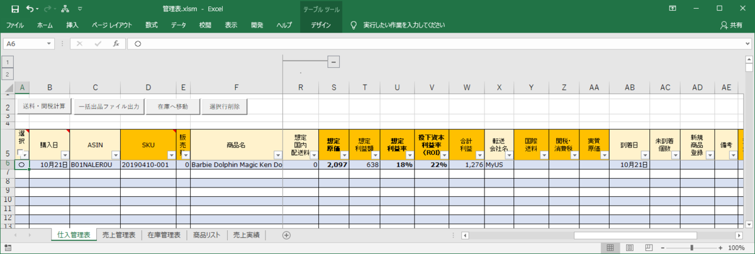Click the formula bar Enter checkmark icon
The width and height of the screenshot is (755, 254).
[x=98, y=44]
